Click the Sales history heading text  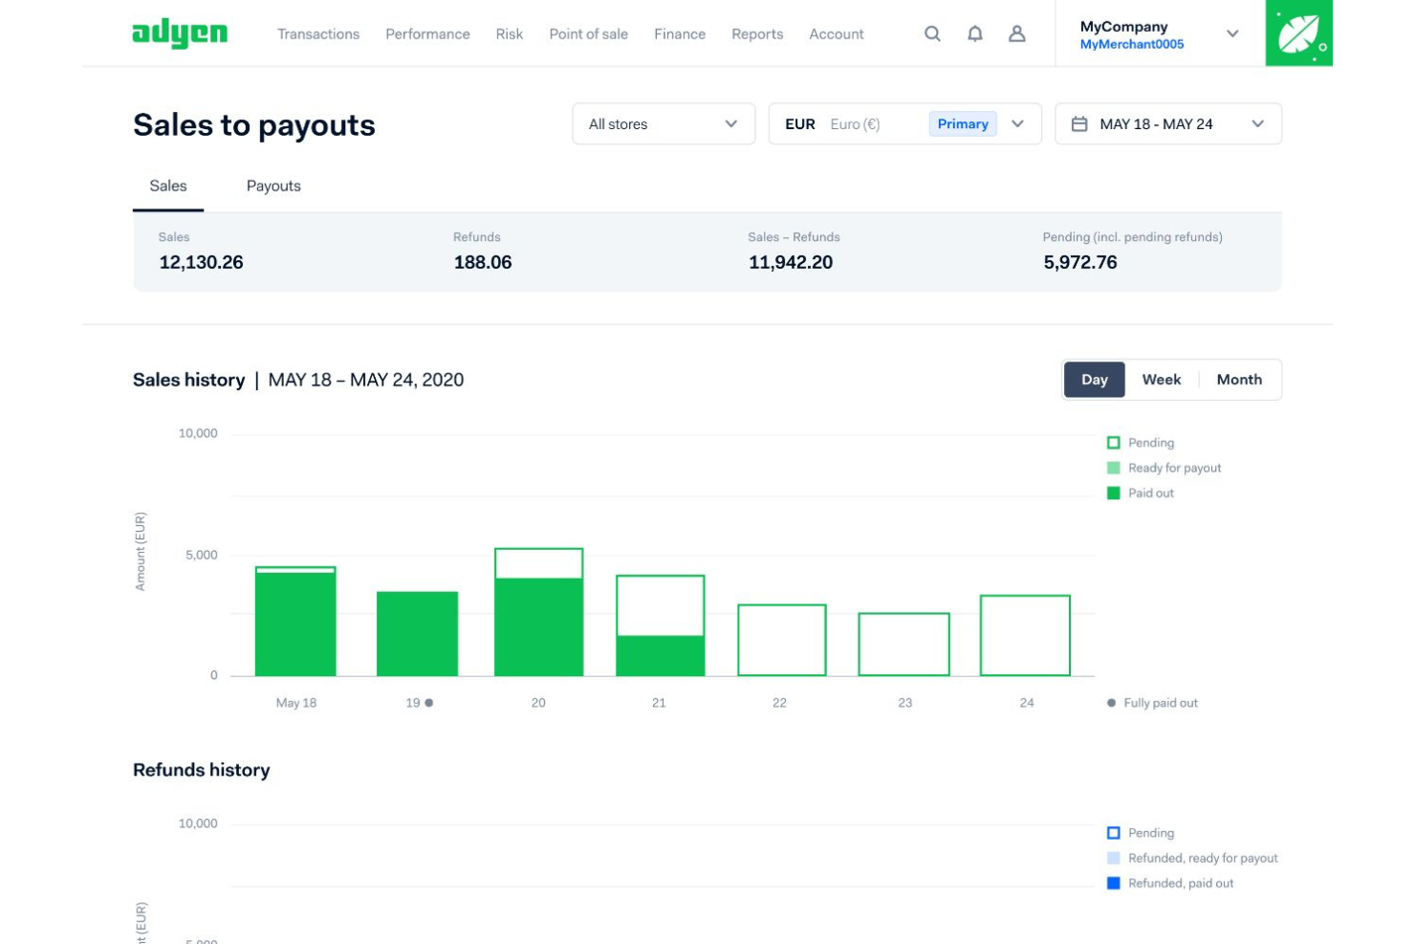point(189,380)
